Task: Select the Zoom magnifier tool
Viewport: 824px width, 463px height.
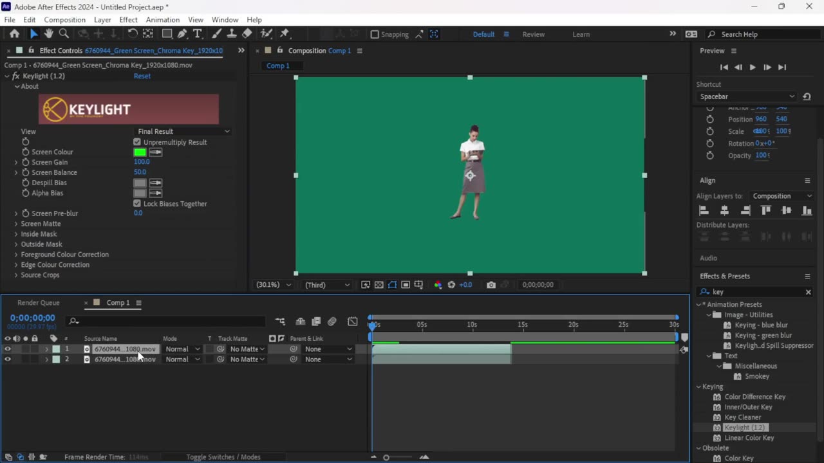Action: (64, 34)
